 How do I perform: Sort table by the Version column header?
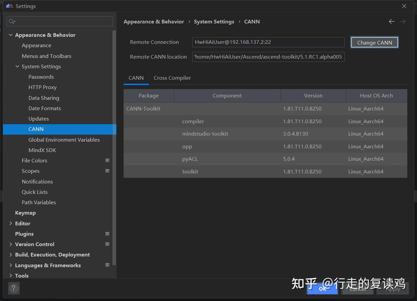[x=313, y=95]
